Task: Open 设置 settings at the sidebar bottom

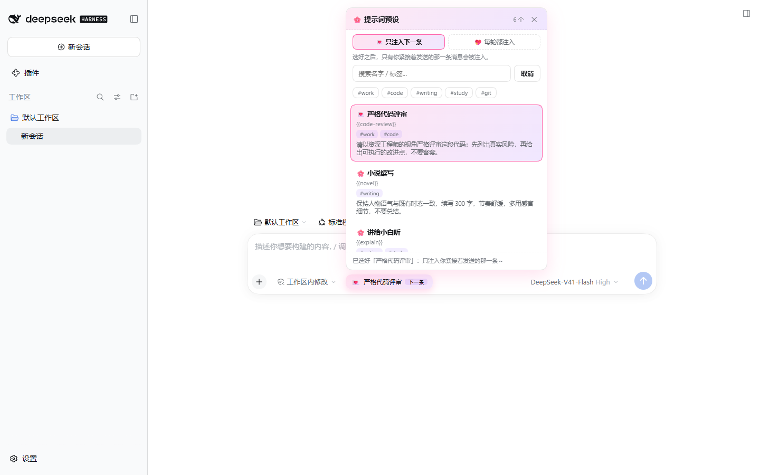Action: pyautogui.click(x=24, y=459)
